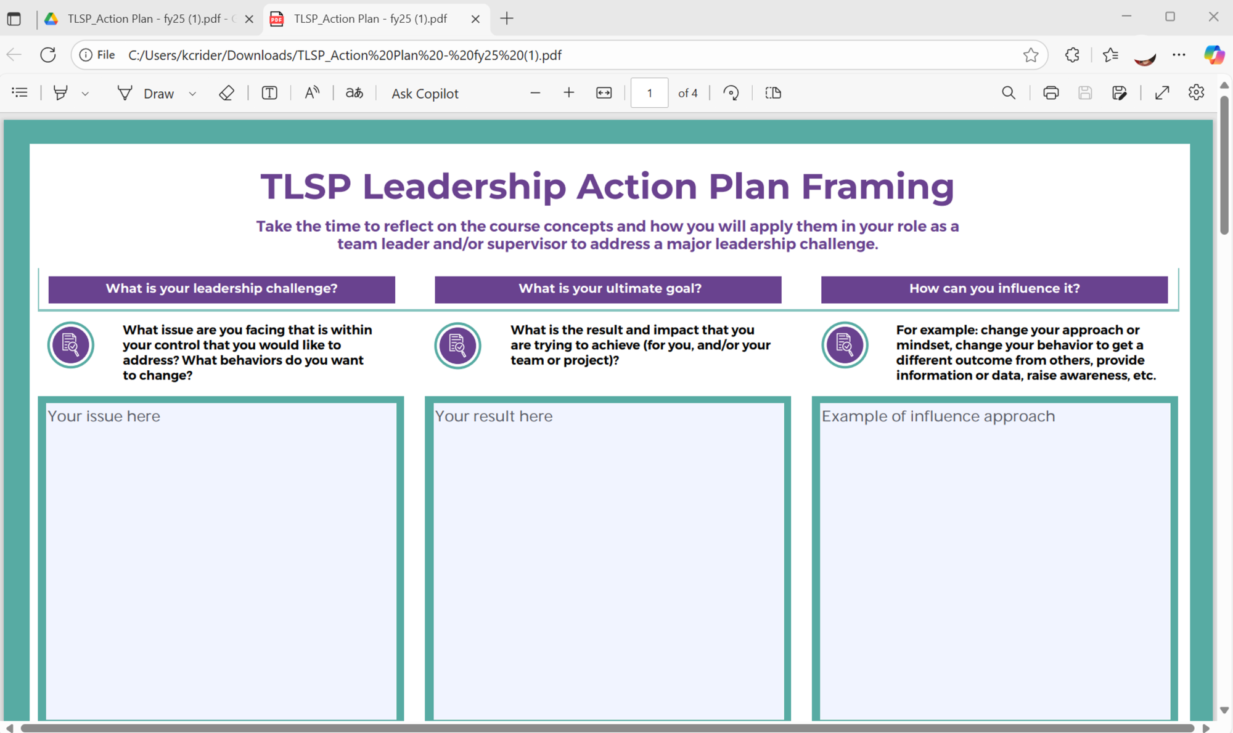Start Read aloud

click(312, 93)
